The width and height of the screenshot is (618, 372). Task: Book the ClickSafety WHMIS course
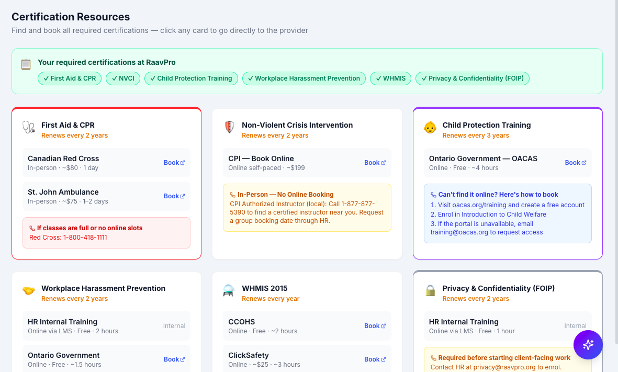tap(375, 359)
